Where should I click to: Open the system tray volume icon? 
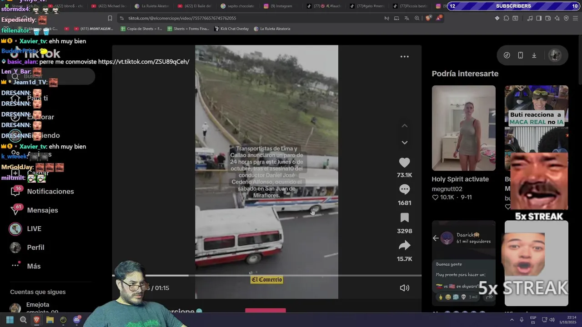(x=552, y=320)
